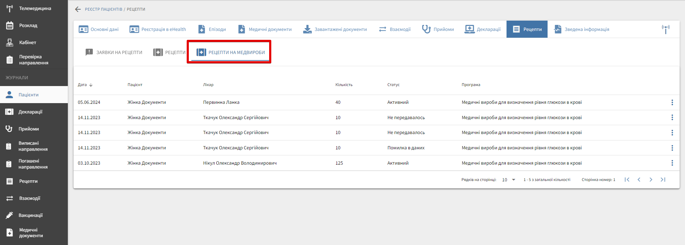Switch to the Заявки на рецепти tab
685x245 pixels.
114,52
